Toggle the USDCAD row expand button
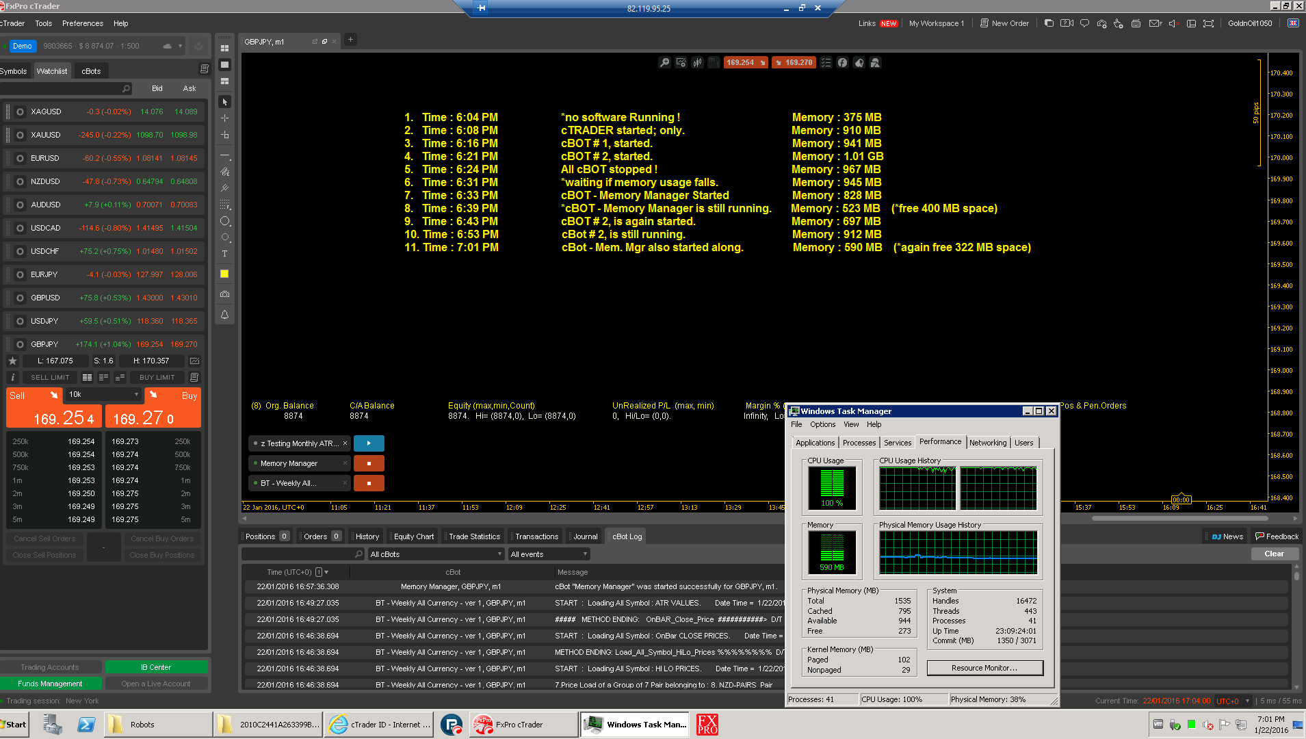This screenshot has height=739, width=1306. click(x=20, y=228)
